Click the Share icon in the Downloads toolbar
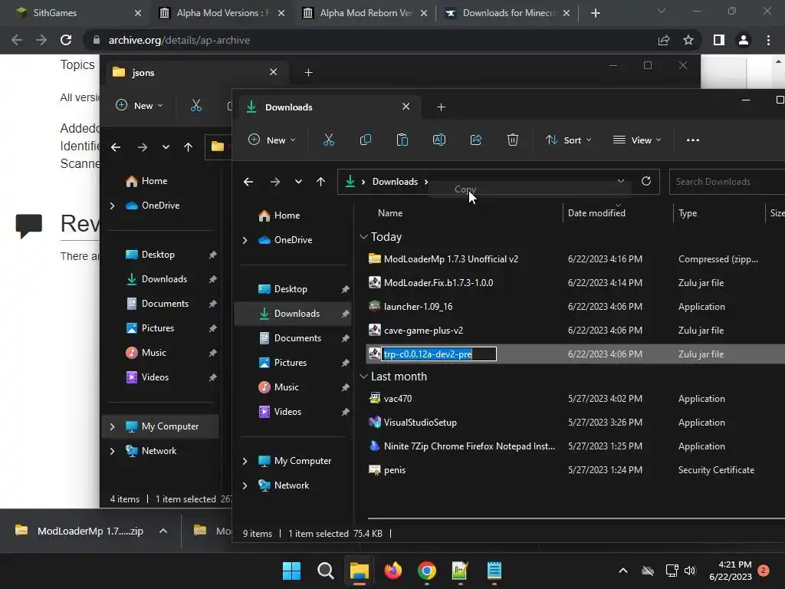The width and height of the screenshot is (785, 589). click(476, 140)
